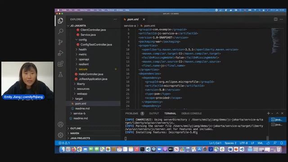This screenshot has height=162, width=288.
Task: Split the editor to the right
Action: pyautogui.click(x=275, y=19)
